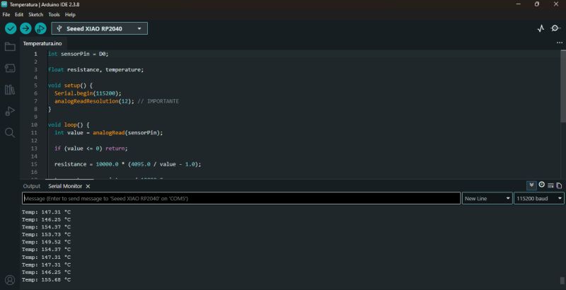
Task: Click the 'analogReadResolution(12);' call
Action: click(x=94, y=101)
